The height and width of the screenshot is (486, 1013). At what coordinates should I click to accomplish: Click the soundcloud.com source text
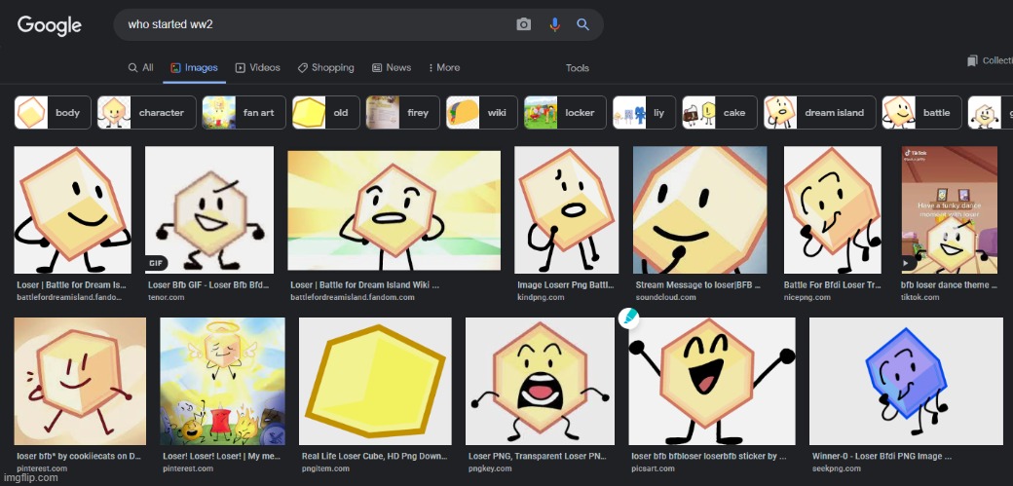tap(665, 297)
